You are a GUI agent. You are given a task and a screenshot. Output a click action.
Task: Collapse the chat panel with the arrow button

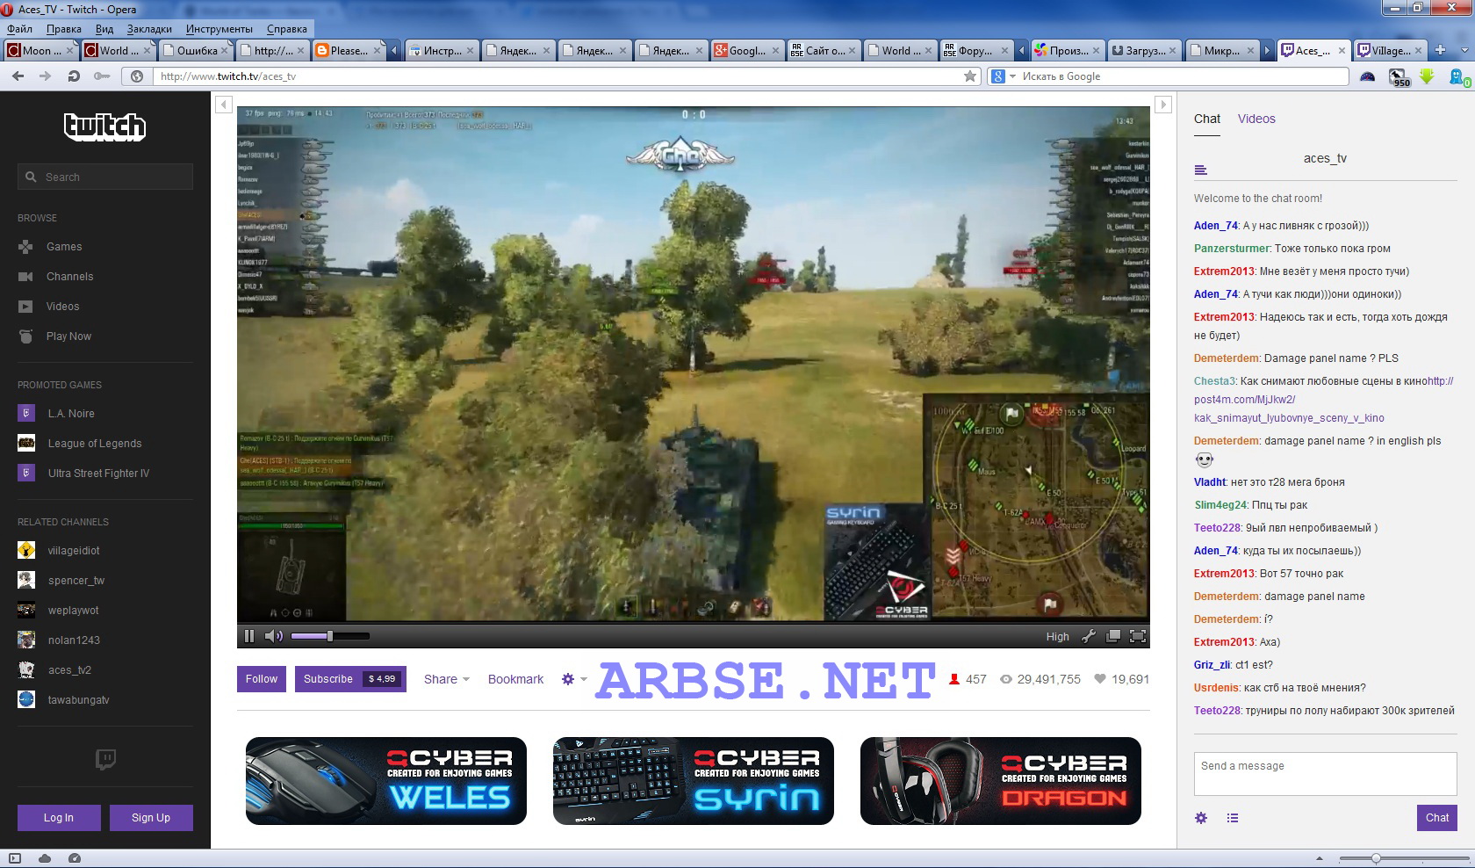pyautogui.click(x=1163, y=105)
